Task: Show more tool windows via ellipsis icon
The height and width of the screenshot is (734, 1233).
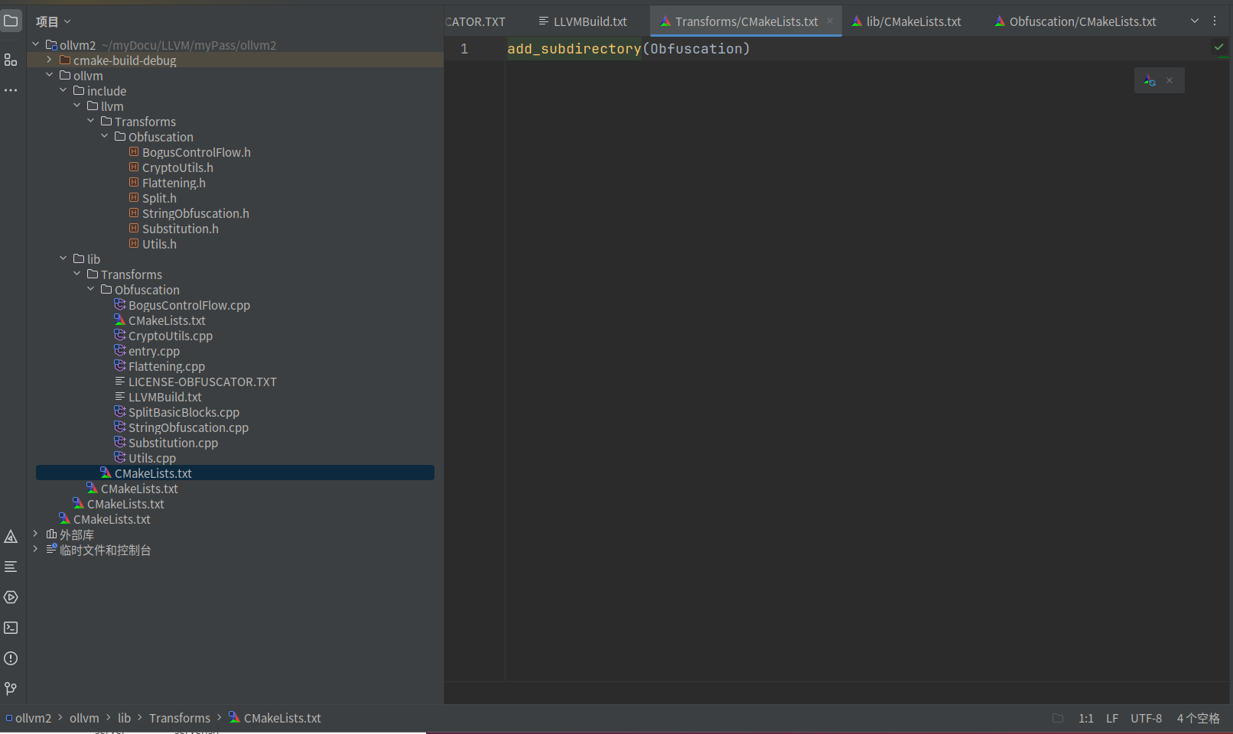Action: (x=11, y=90)
